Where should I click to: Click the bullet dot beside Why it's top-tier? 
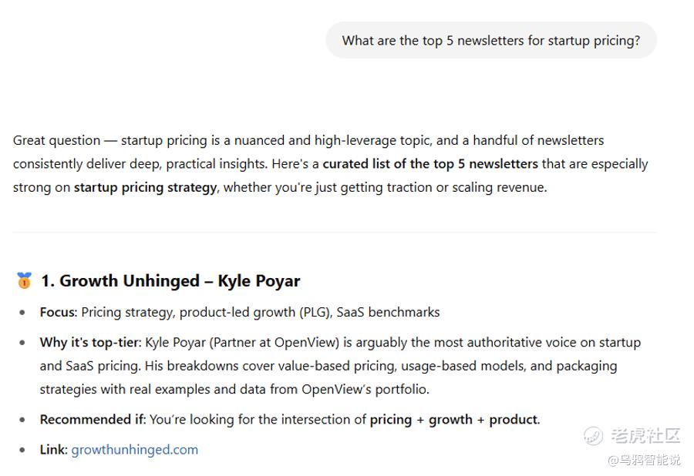pyautogui.click(x=22, y=343)
